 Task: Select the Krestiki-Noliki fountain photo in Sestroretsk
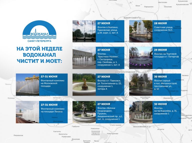84,58
